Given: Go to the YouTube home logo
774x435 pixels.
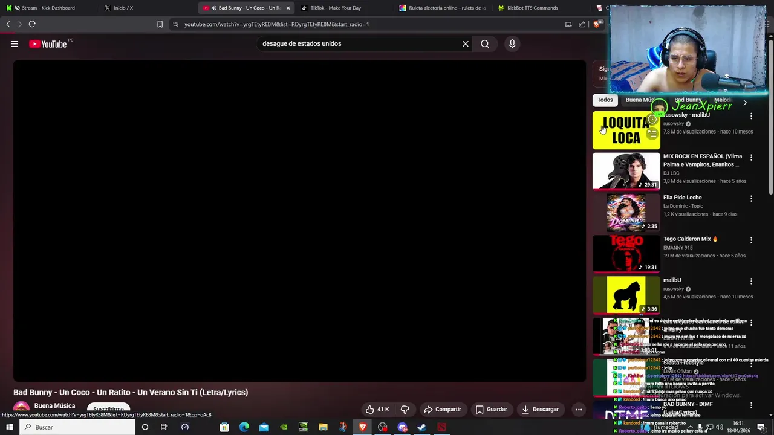Looking at the screenshot, I should click(48, 44).
